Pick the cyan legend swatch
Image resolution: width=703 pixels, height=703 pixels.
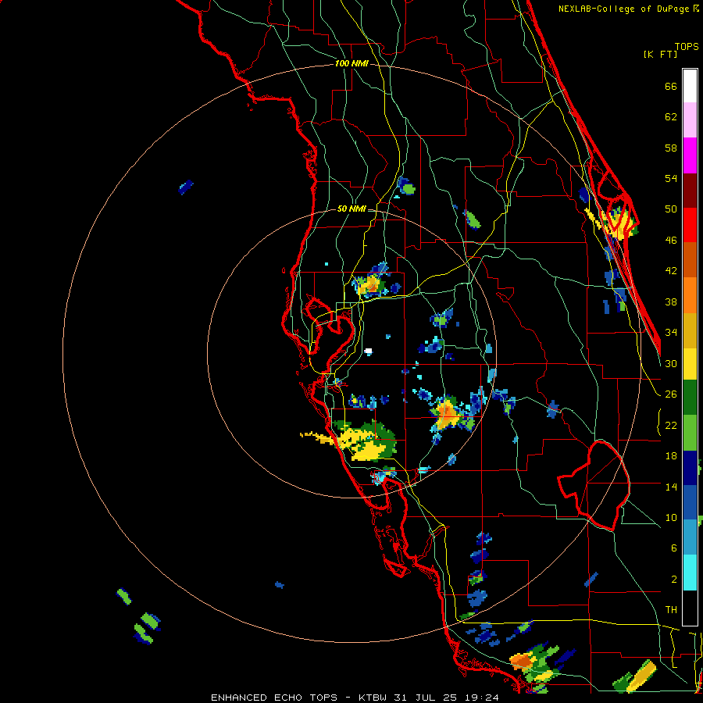[690, 573]
